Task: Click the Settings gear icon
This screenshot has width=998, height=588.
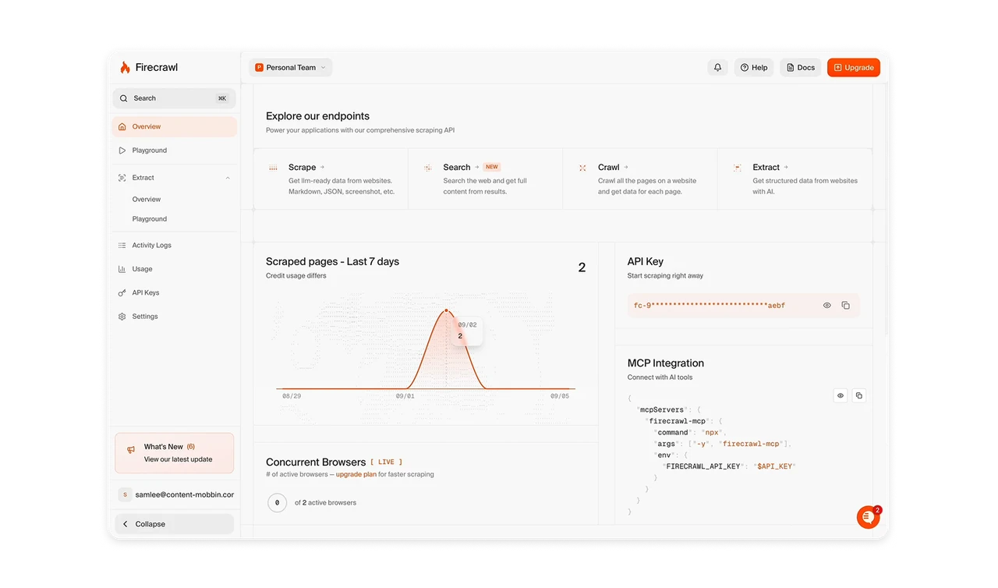Action: click(122, 317)
